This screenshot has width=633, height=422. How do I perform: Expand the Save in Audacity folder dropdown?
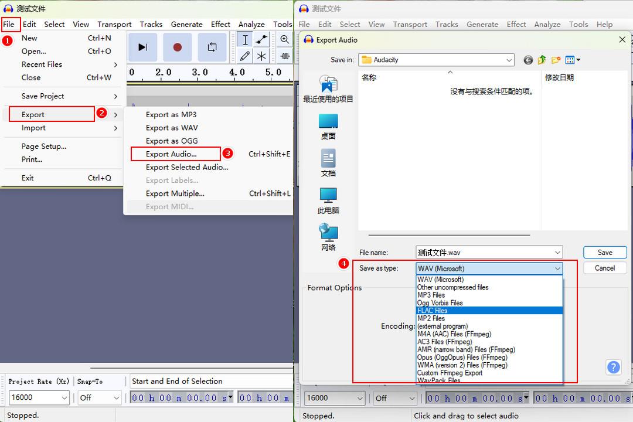pyautogui.click(x=509, y=60)
